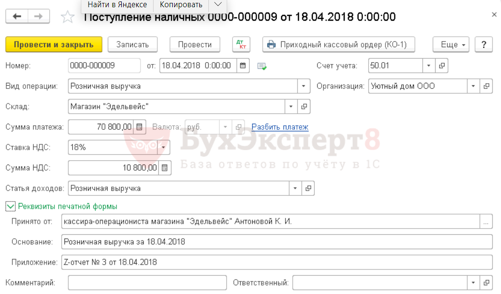Collapse Реквизиты печатной формы section
Screen dimensions: 501x294
click(10, 206)
